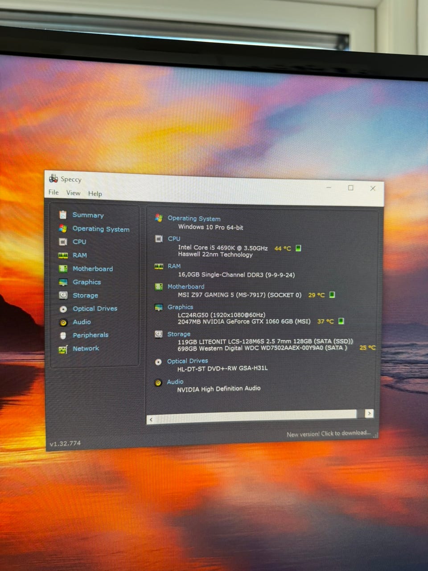
Task: Click the Storage heading link in summary
Action: coord(179,334)
